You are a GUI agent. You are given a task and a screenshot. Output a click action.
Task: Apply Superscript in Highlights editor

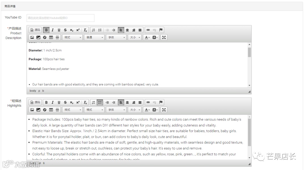tap(78, 102)
